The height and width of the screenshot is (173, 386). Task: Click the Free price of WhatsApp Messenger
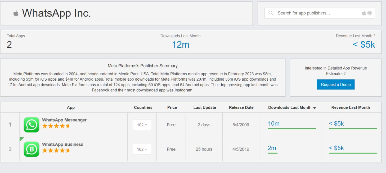pos(171,125)
